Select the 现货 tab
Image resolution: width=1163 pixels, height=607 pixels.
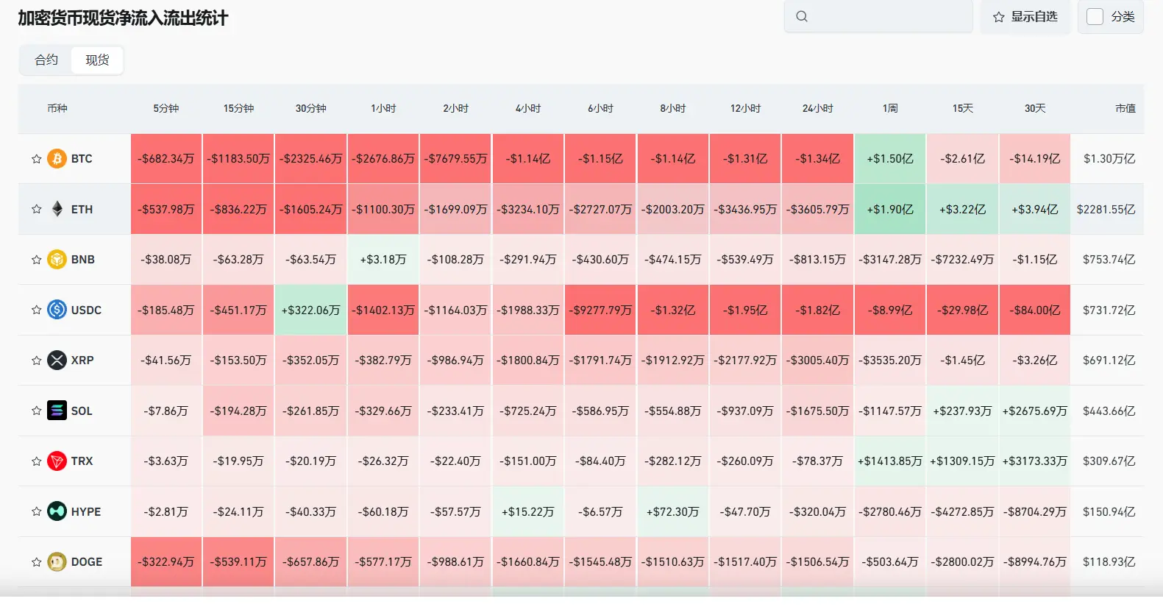tap(97, 60)
